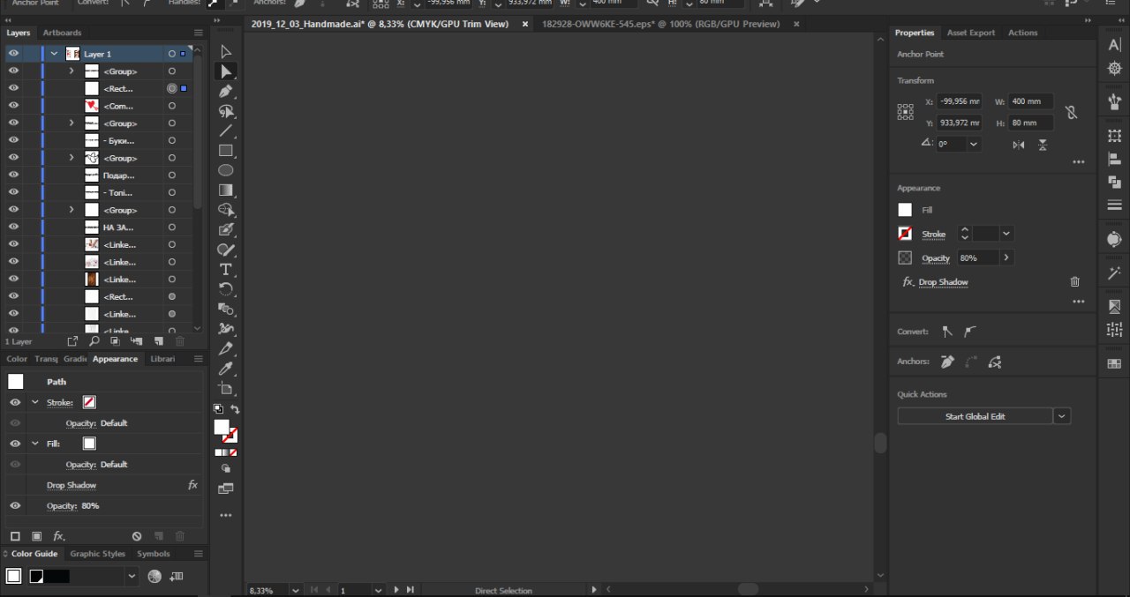Screen dimensions: 1130x597
Task: Select the Line Segment tool
Action: (x=226, y=131)
